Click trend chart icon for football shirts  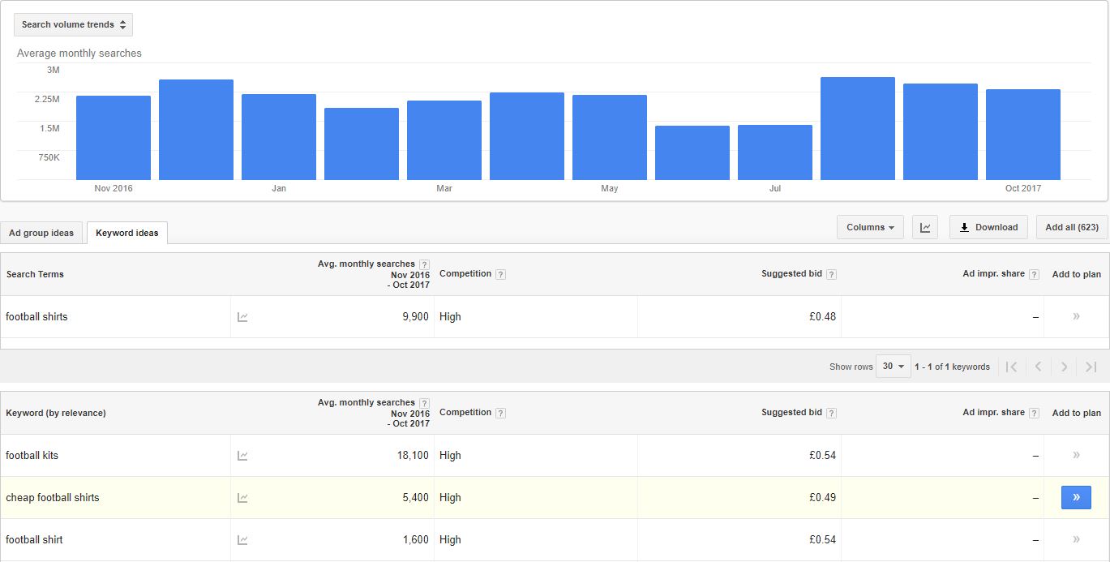[x=242, y=317]
